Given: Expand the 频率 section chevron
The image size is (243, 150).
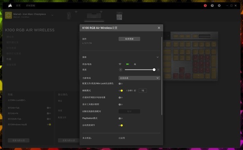Looking at the screenshot, I should point(158,57).
